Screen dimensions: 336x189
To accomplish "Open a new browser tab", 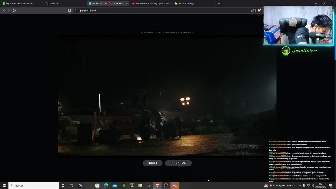I will (219, 3).
